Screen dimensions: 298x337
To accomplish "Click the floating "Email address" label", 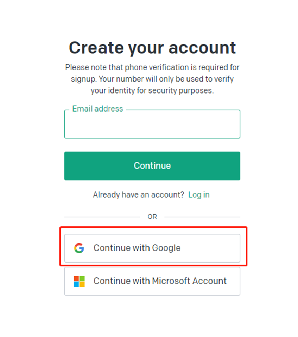I will click(97, 109).
